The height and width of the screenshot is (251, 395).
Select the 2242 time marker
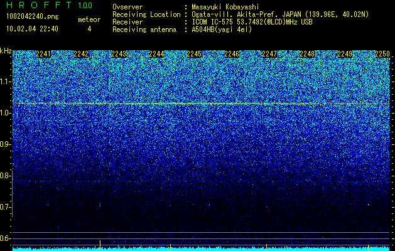point(81,54)
